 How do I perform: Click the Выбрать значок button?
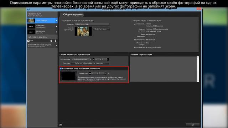coord(101,29)
